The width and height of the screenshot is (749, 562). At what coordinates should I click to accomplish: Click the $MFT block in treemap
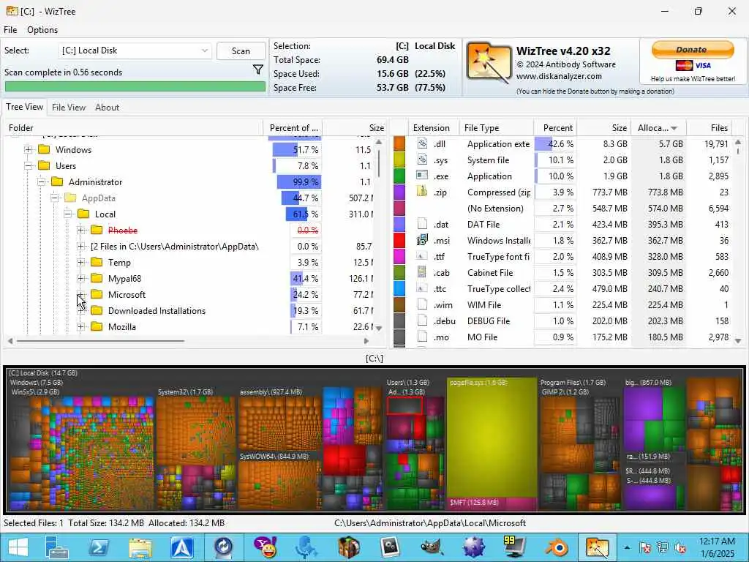pyautogui.click(x=492, y=503)
